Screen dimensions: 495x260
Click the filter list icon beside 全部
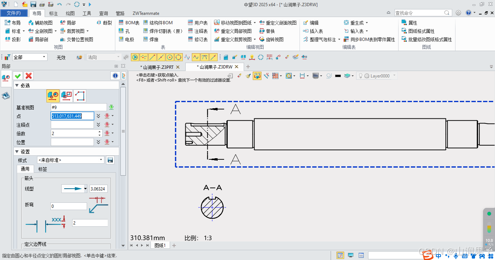click(x=7, y=57)
